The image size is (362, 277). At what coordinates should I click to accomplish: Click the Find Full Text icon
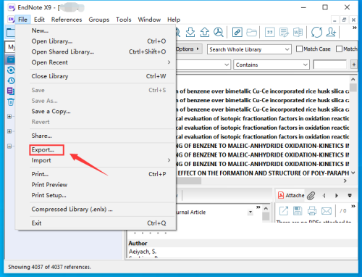click(219, 32)
